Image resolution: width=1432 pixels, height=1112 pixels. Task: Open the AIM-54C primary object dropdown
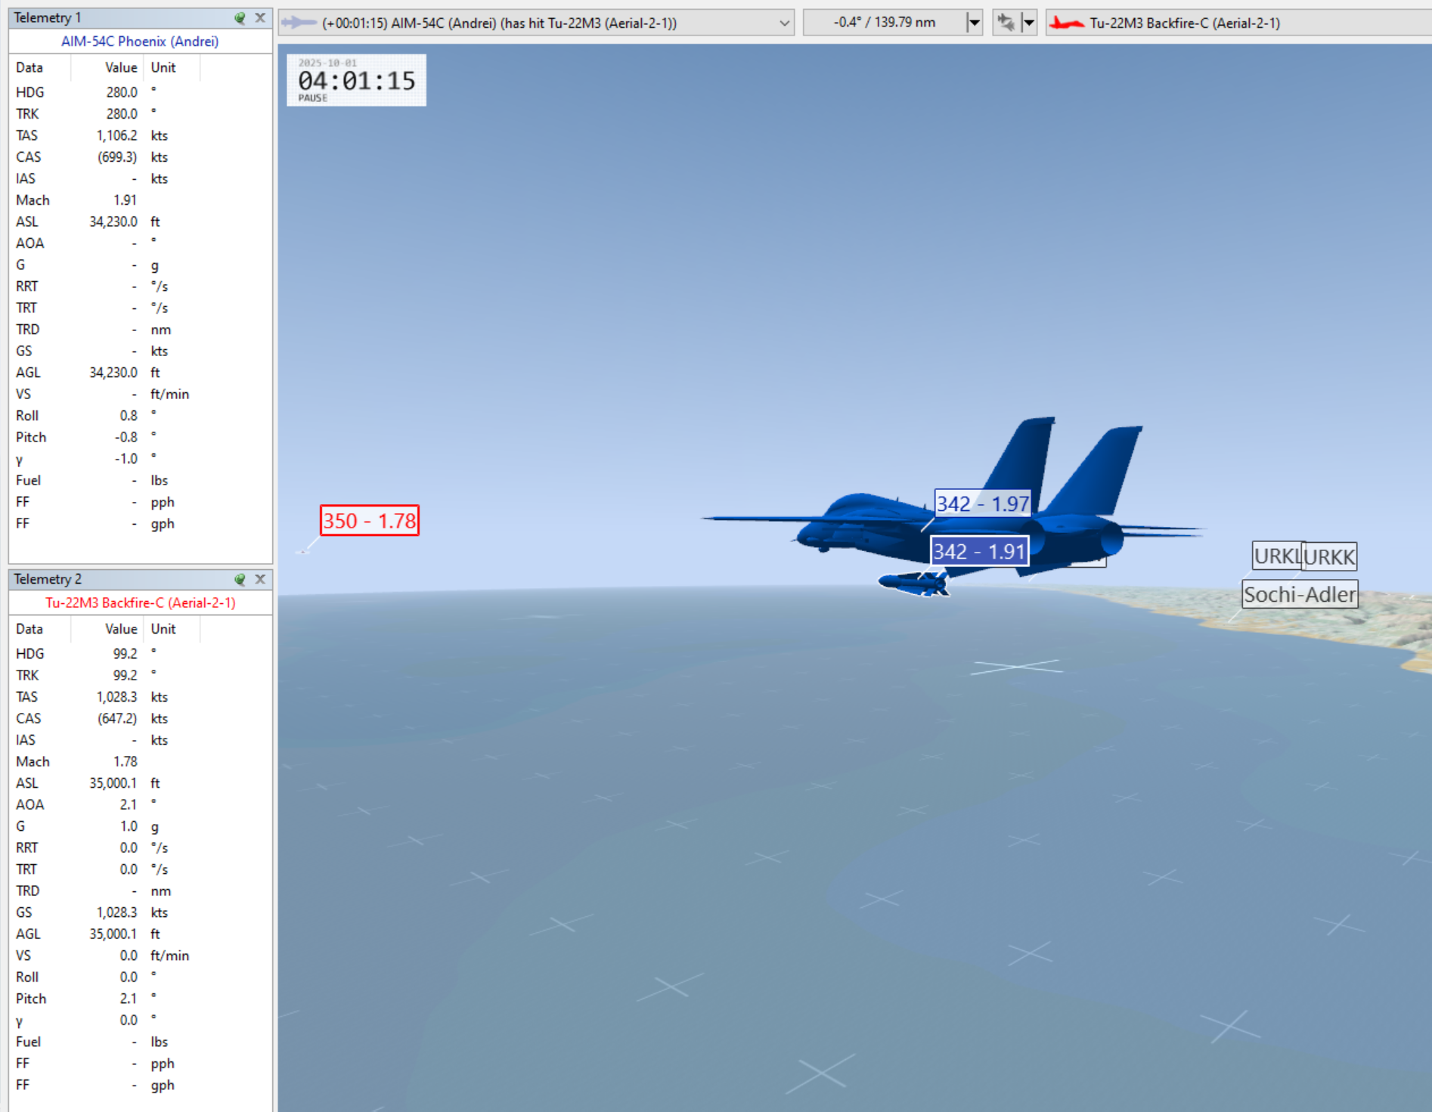784,23
